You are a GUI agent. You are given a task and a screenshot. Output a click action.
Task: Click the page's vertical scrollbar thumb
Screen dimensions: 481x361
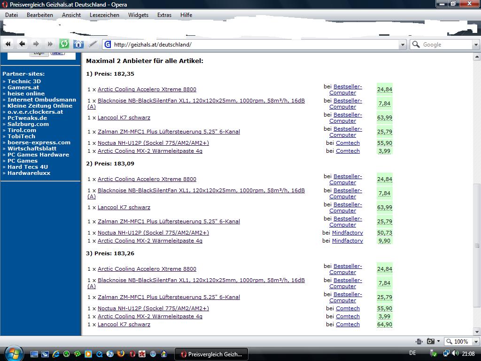[477, 245]
